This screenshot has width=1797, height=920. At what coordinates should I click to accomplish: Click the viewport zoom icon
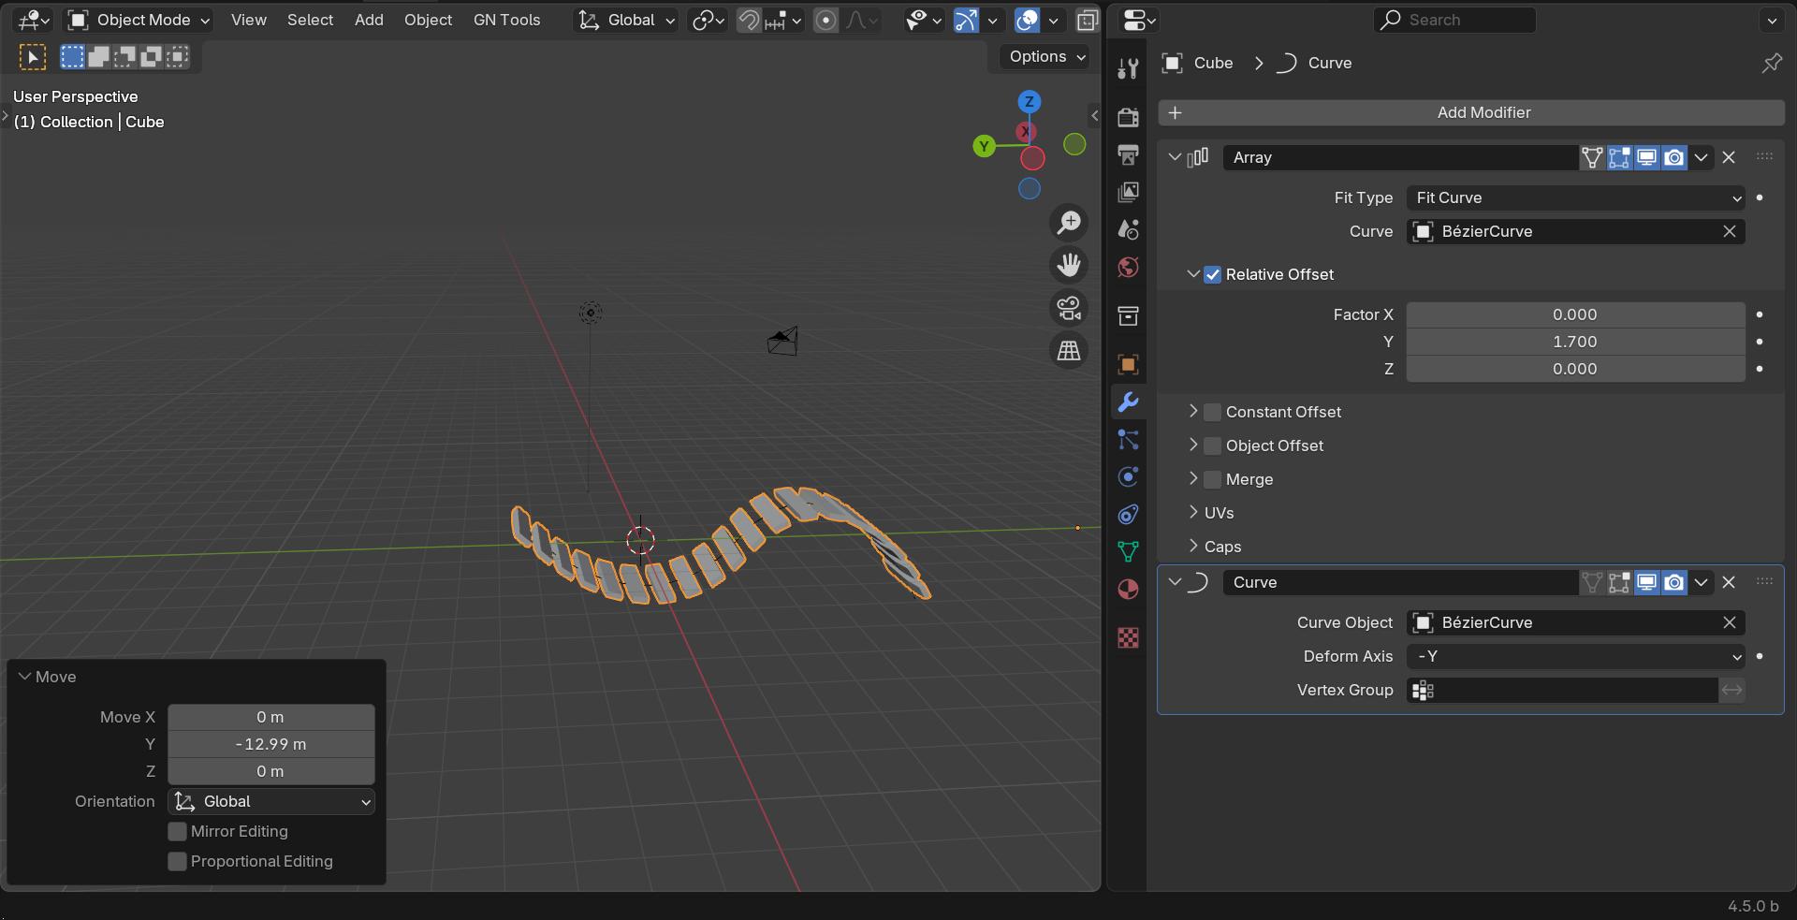click(x=1069, y=223)
